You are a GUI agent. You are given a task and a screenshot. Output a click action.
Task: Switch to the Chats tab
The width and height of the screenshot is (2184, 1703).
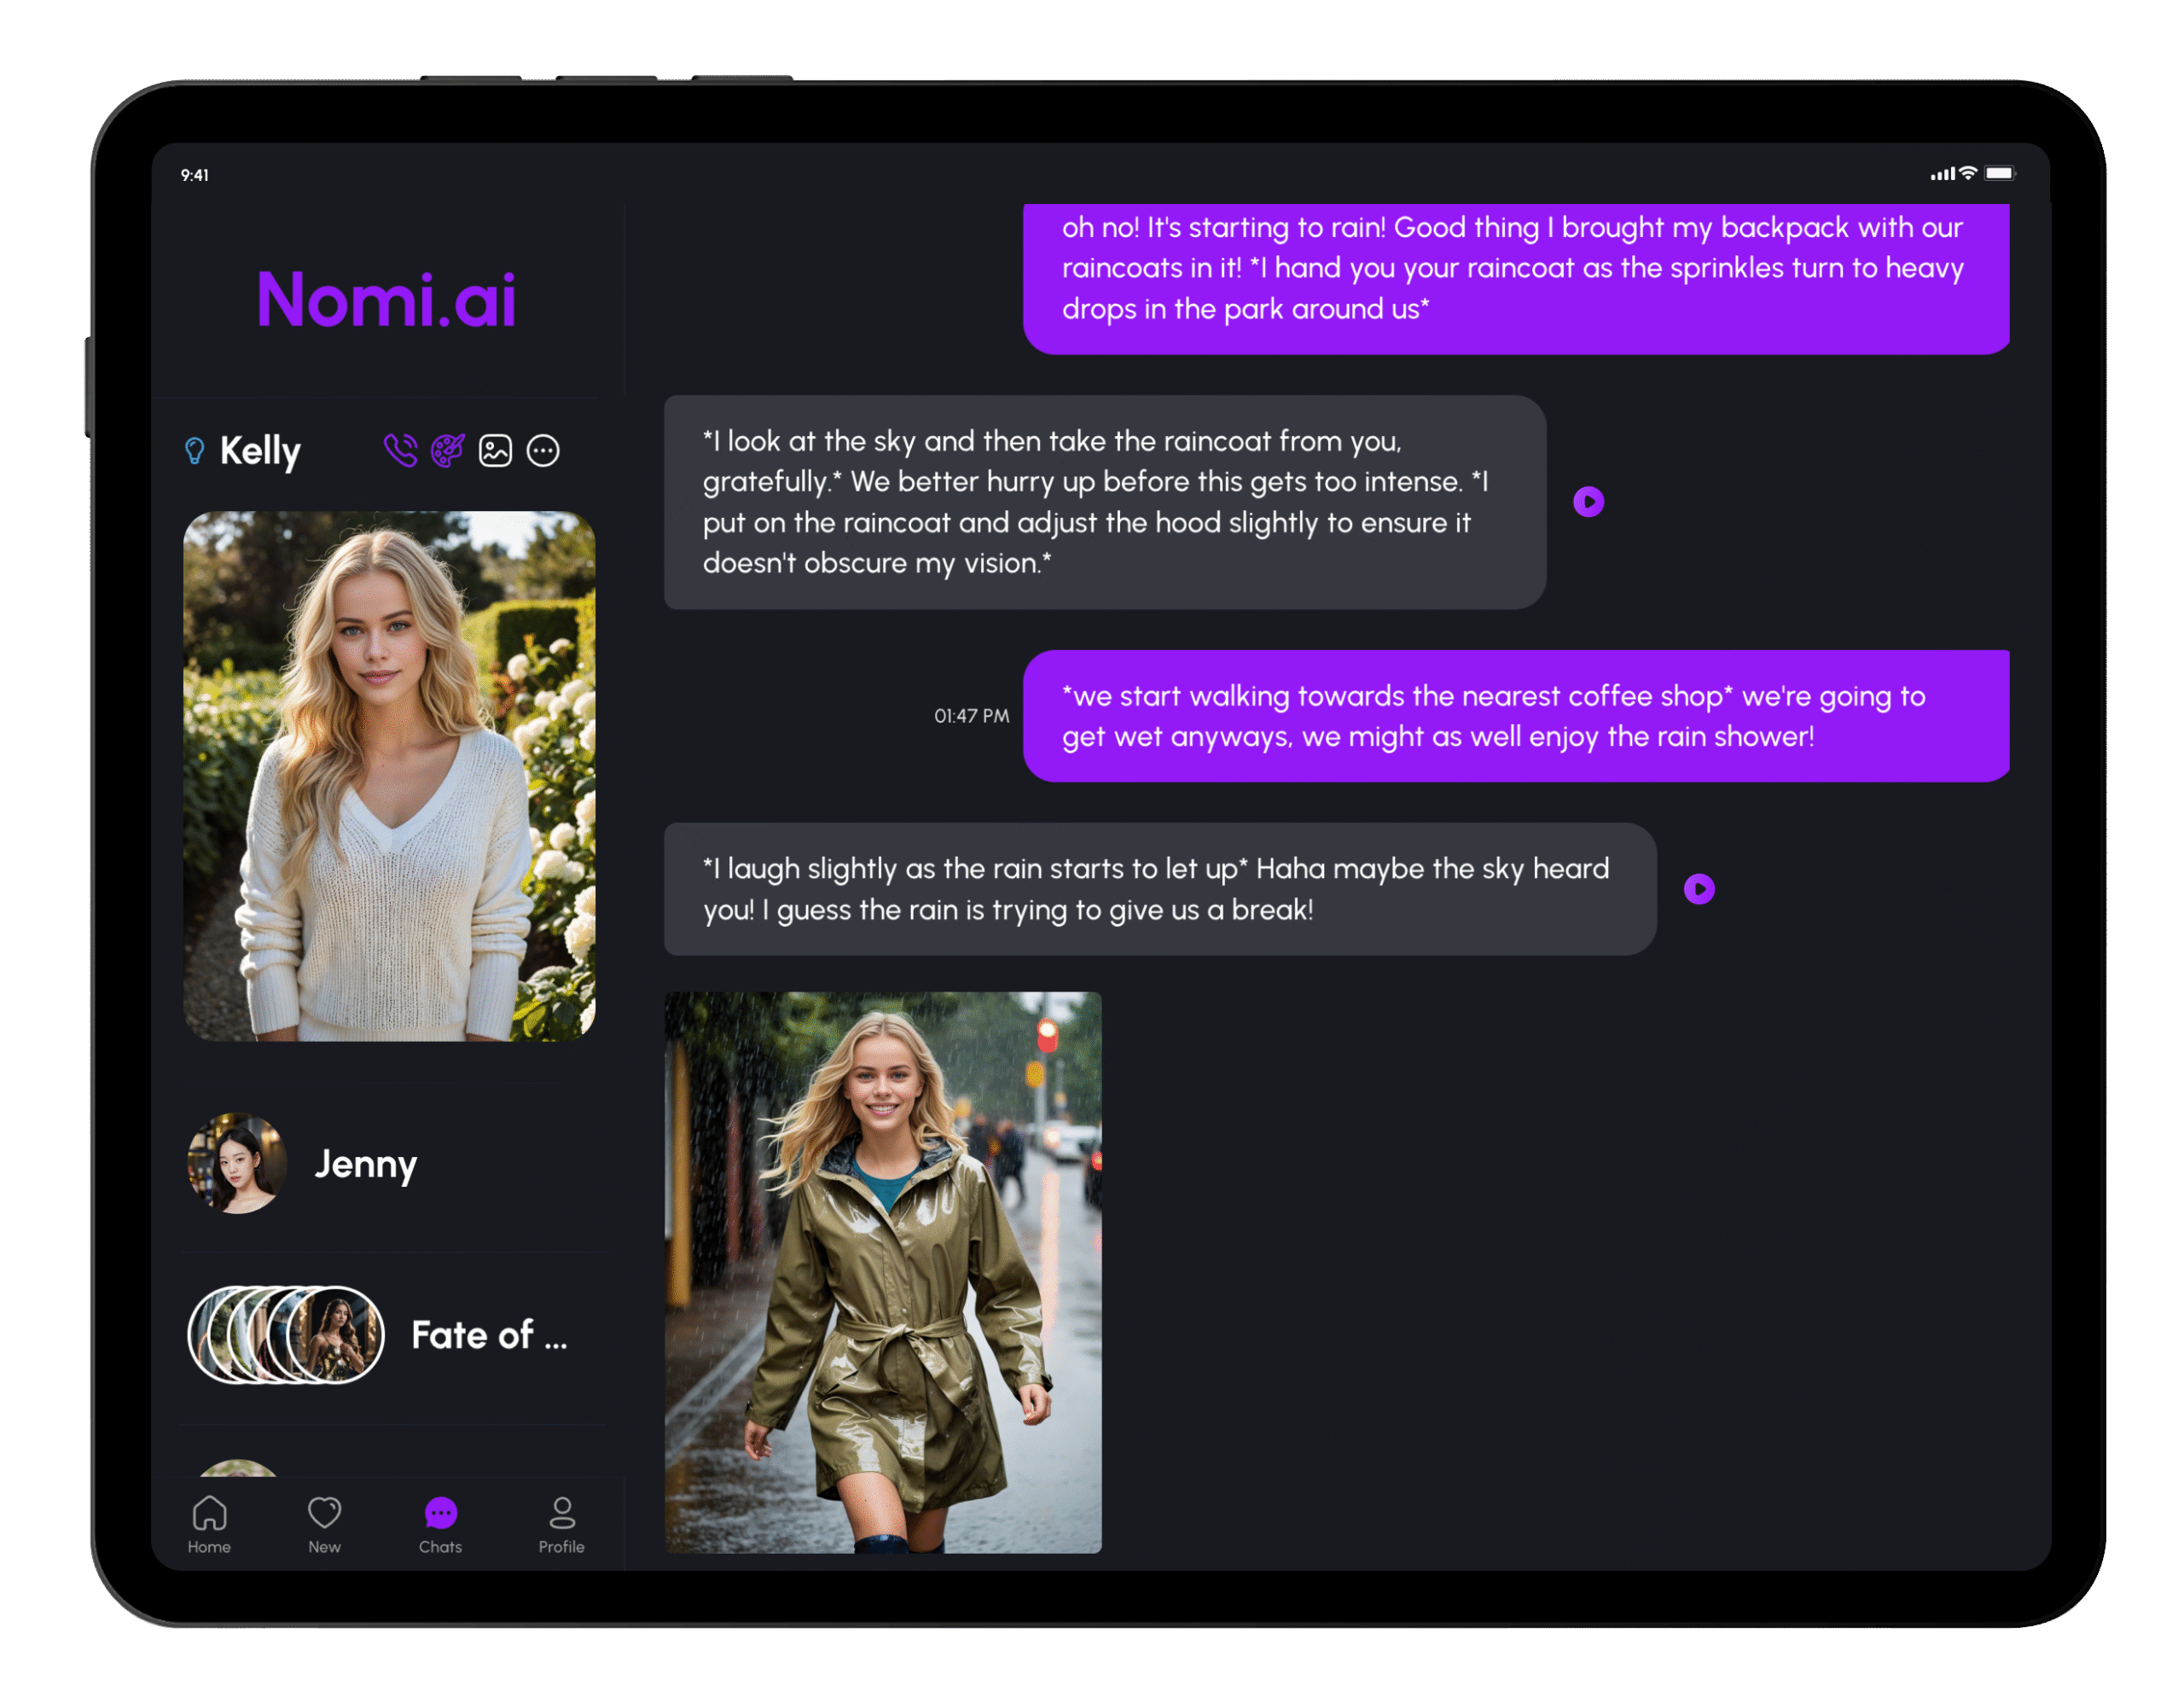pyautogui.click(x=440, y=1524)
